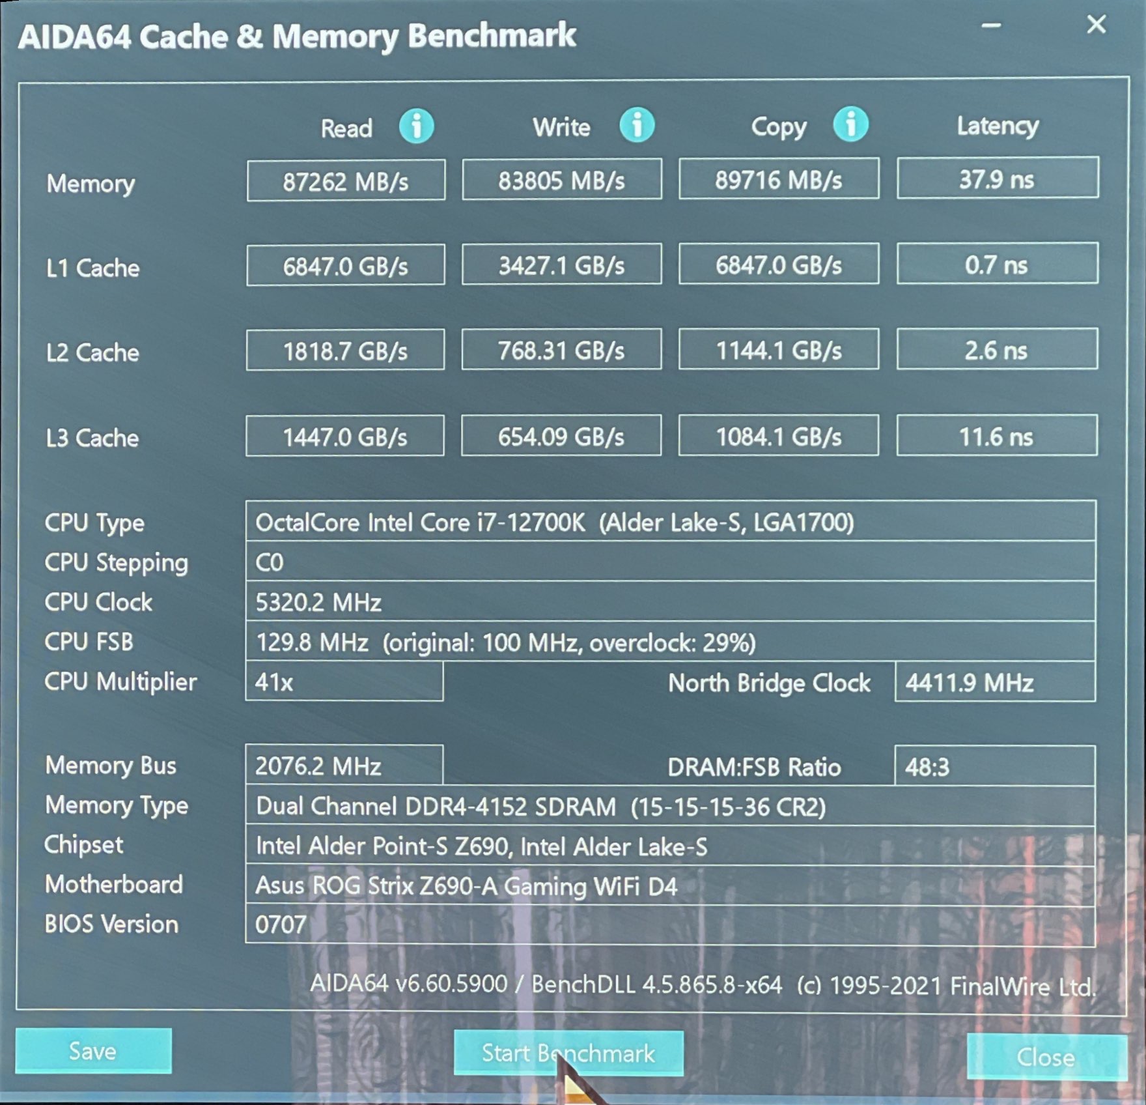This screenshot has width=1146, height=1105.
Task: Select L2 Cache write 768.31 GB/s
Action: coord(561,349)
